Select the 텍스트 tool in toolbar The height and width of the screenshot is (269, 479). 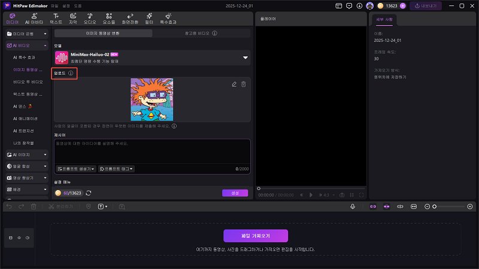[x=56, y=19]
